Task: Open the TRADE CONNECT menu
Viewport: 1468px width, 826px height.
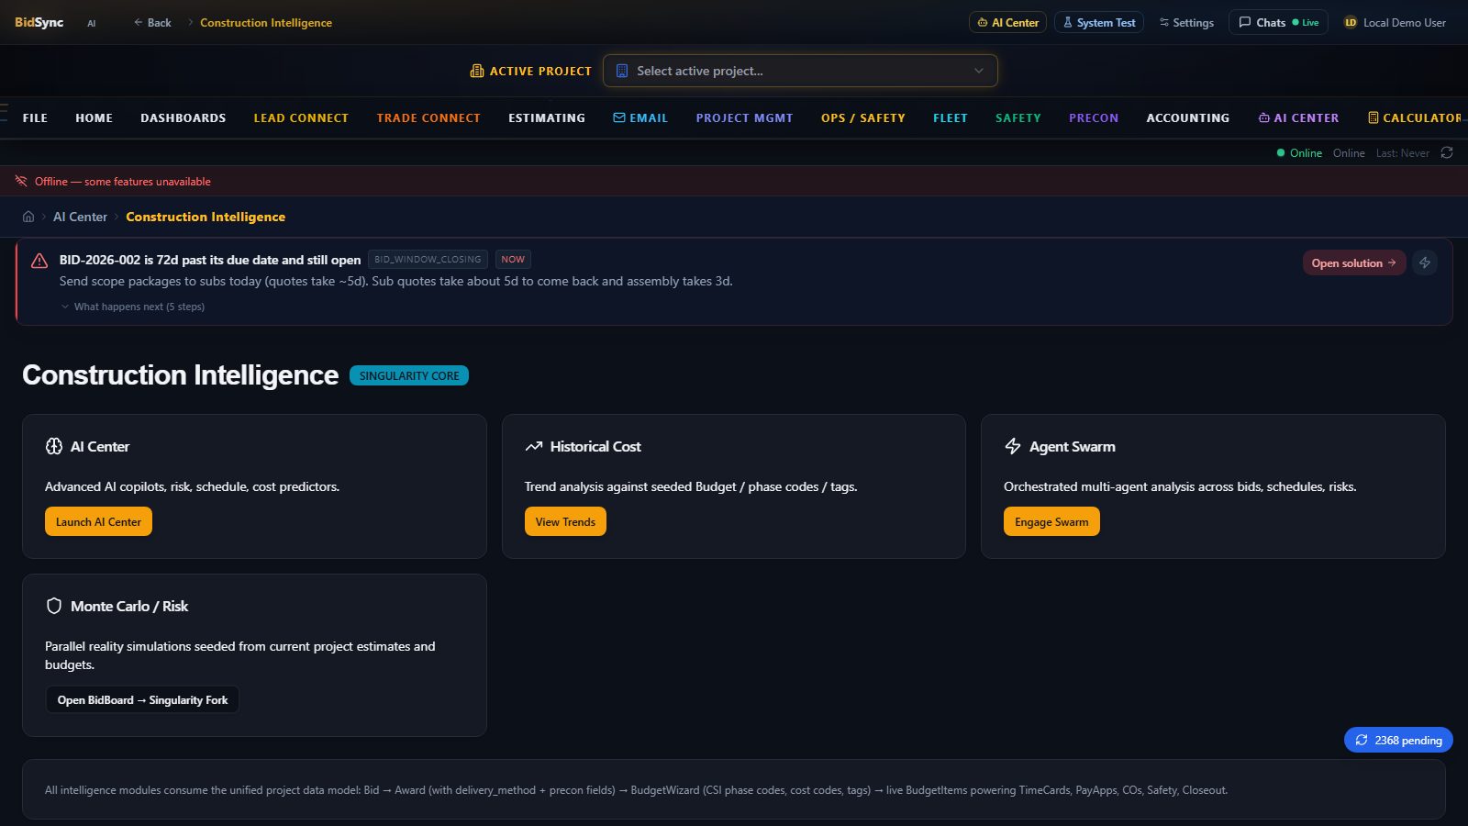Action: click(x=428, y=117)
